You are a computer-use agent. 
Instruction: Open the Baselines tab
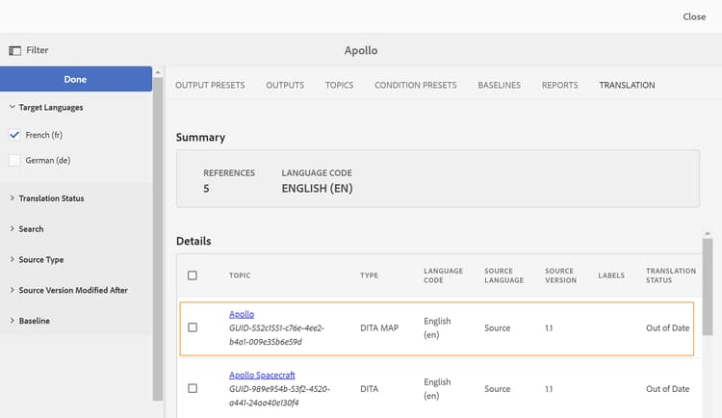(x=499, y=85)
